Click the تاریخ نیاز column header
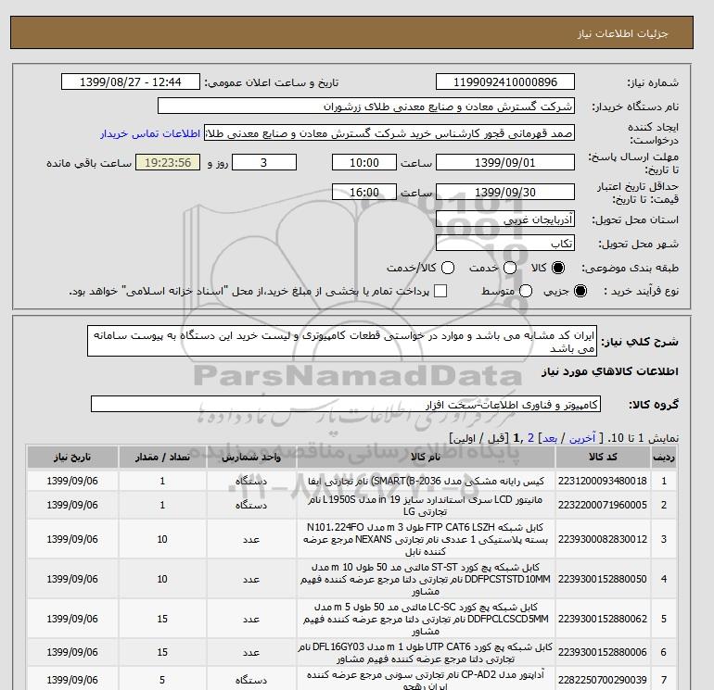Screen dimensions: 714x690 [x=72, y=458]
